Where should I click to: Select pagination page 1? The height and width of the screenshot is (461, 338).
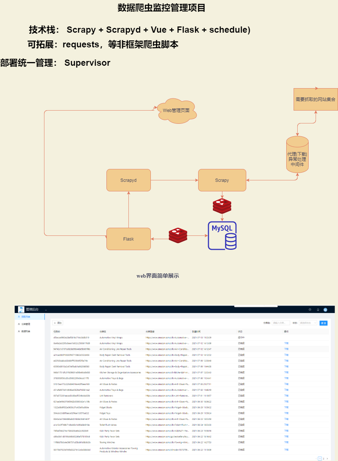(320, 458)
